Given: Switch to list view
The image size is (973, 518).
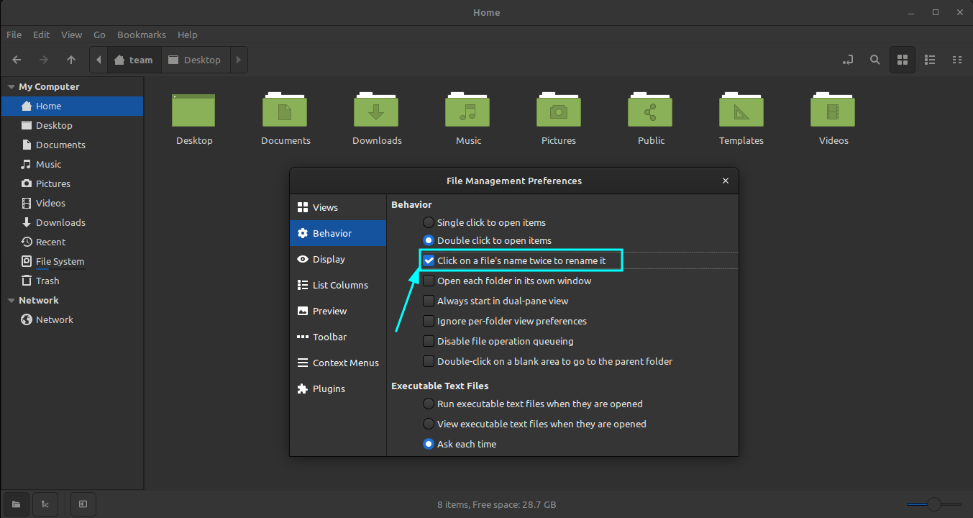Looking at the screenshot, I should point(930,60).
